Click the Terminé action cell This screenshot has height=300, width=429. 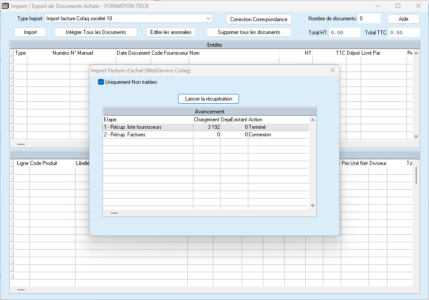point(278,127)
